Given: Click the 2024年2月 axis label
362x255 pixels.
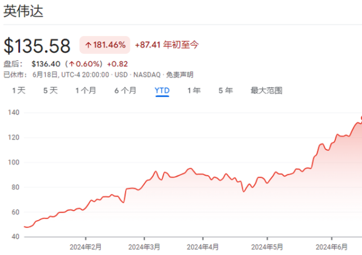Looking at the screenshot, I should pos(86,247).
